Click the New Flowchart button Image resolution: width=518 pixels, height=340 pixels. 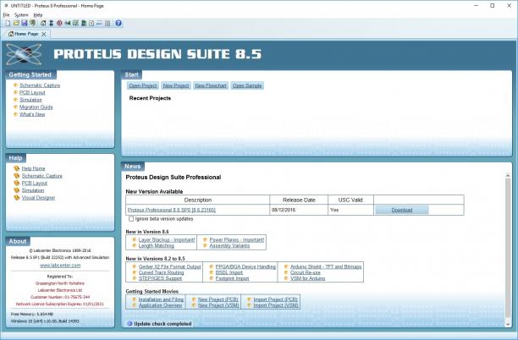(x=211, y=85)
